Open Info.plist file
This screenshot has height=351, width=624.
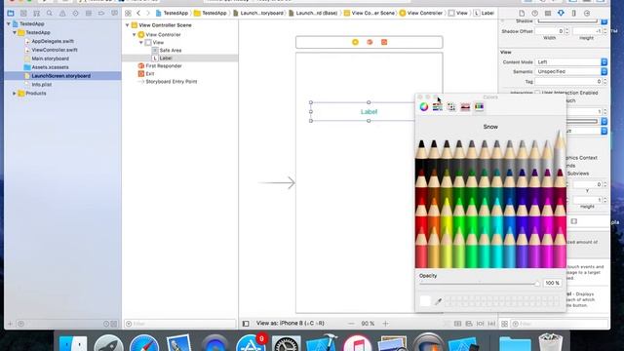41,85
